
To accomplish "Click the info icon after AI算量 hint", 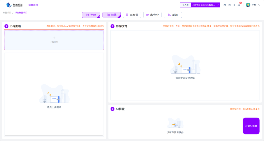I will click(258, 109).
